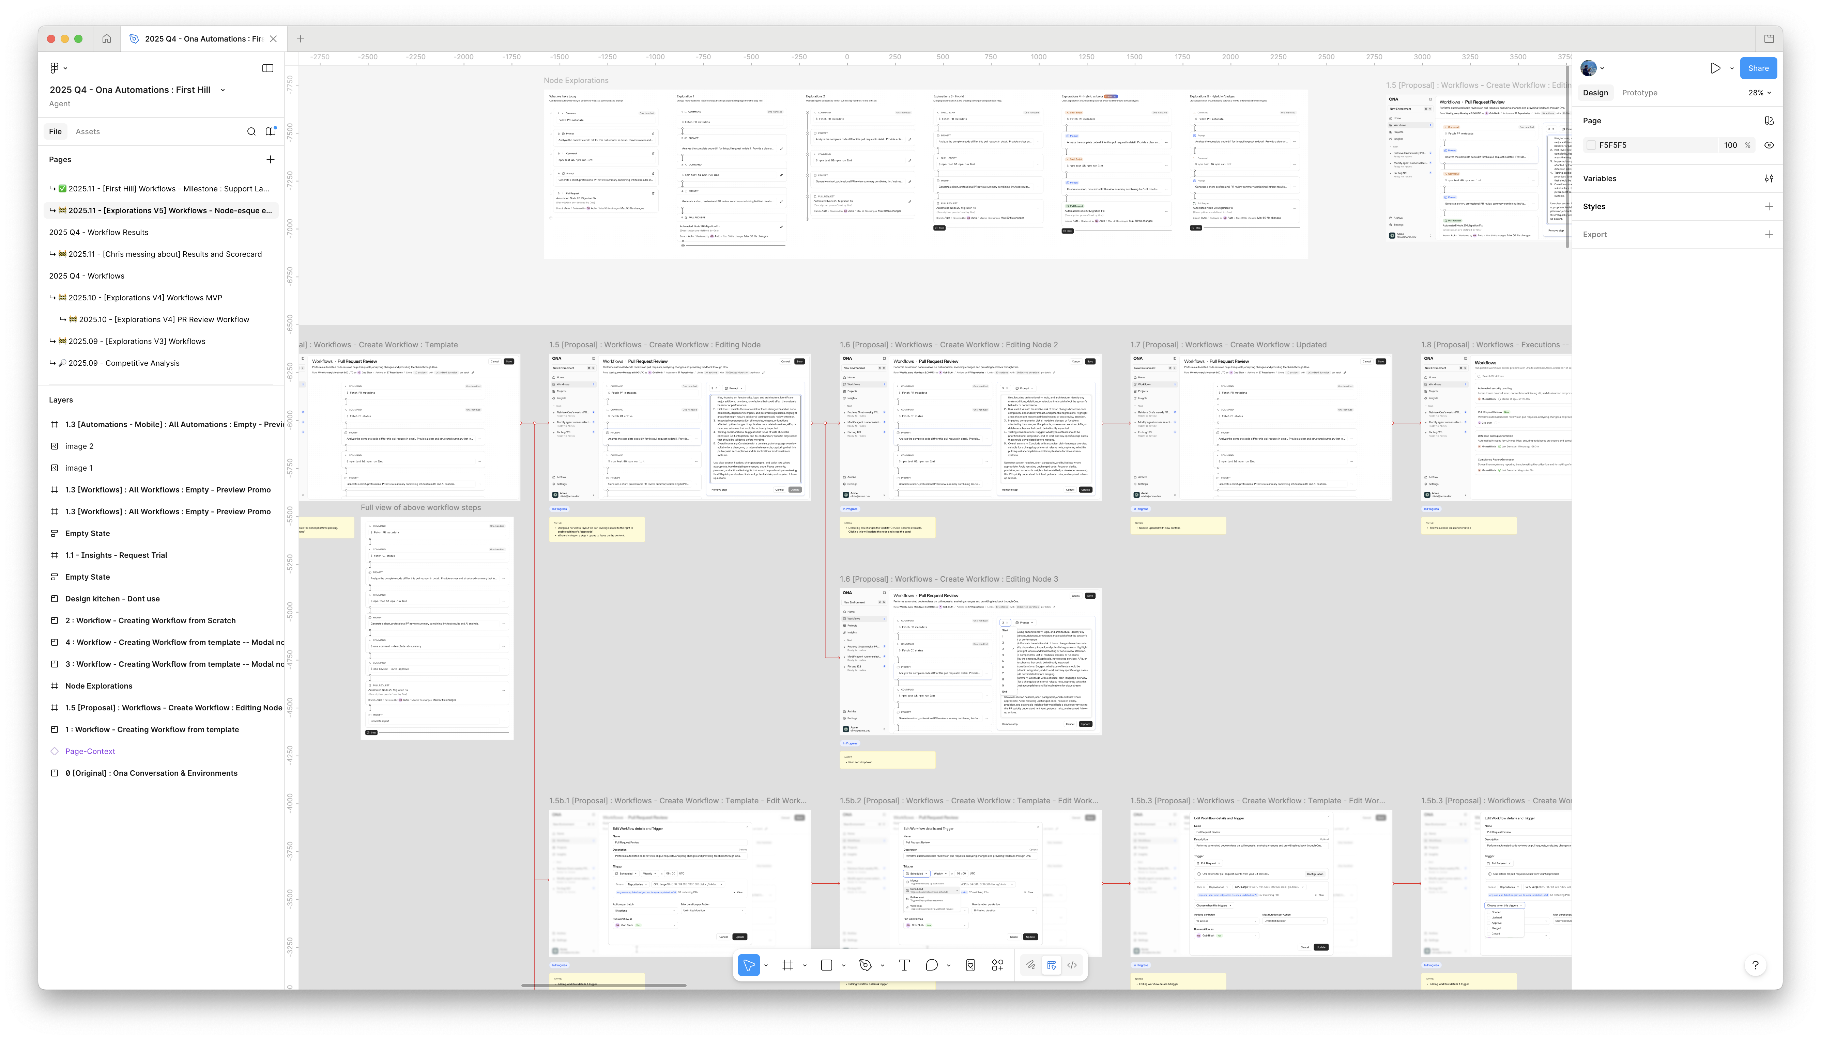This screenshot has height=1040, width=1821.
Task: Collapse the left sidebar panel
Action: point(268,68)
